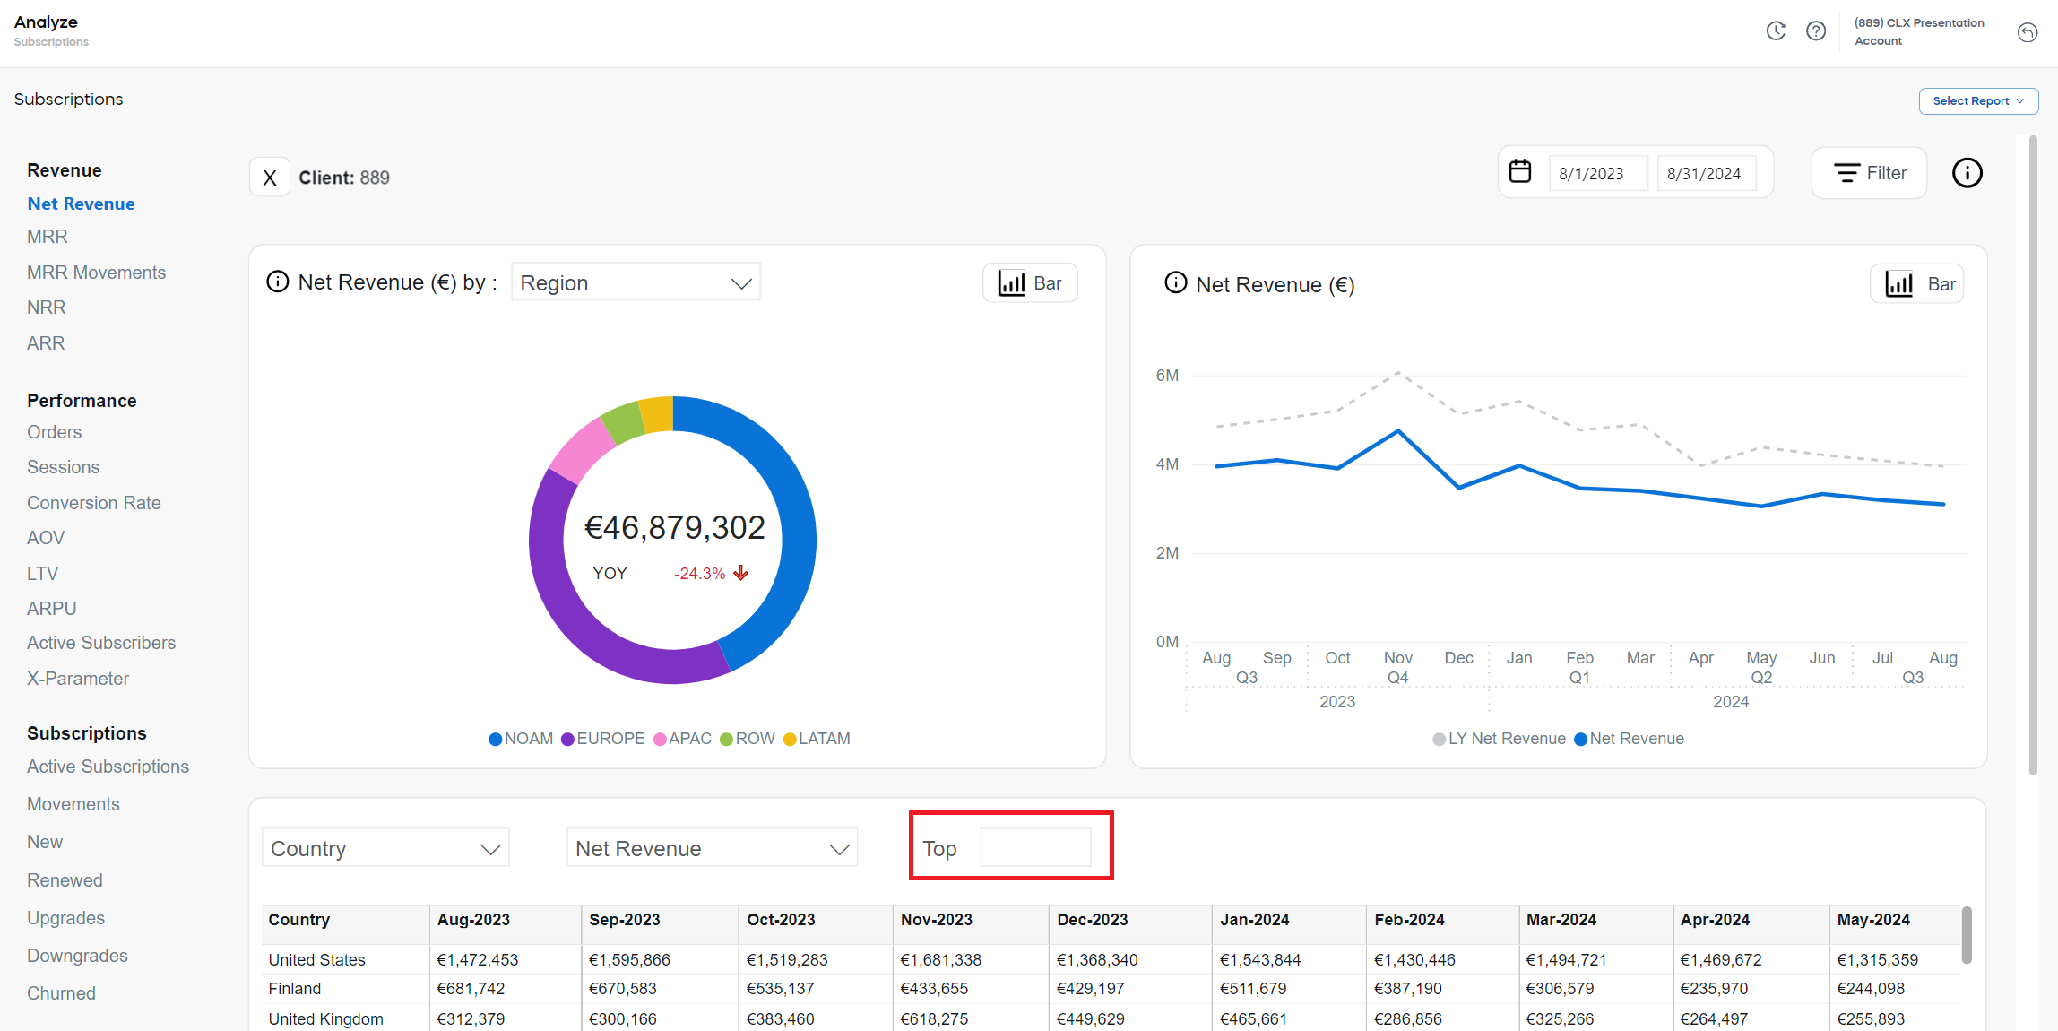Click the page vertical scrollbar

click(x=2033, y=455)
